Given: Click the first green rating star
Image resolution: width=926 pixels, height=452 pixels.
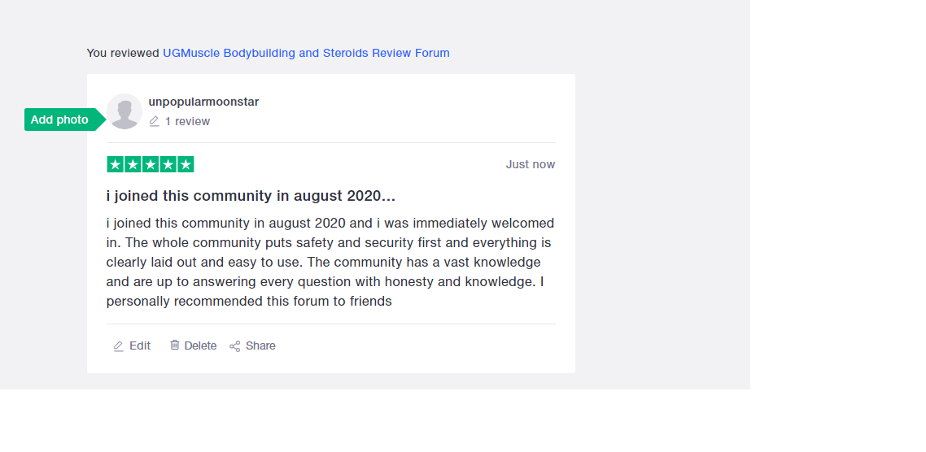Looking at the screenshot, I should 116,164.
